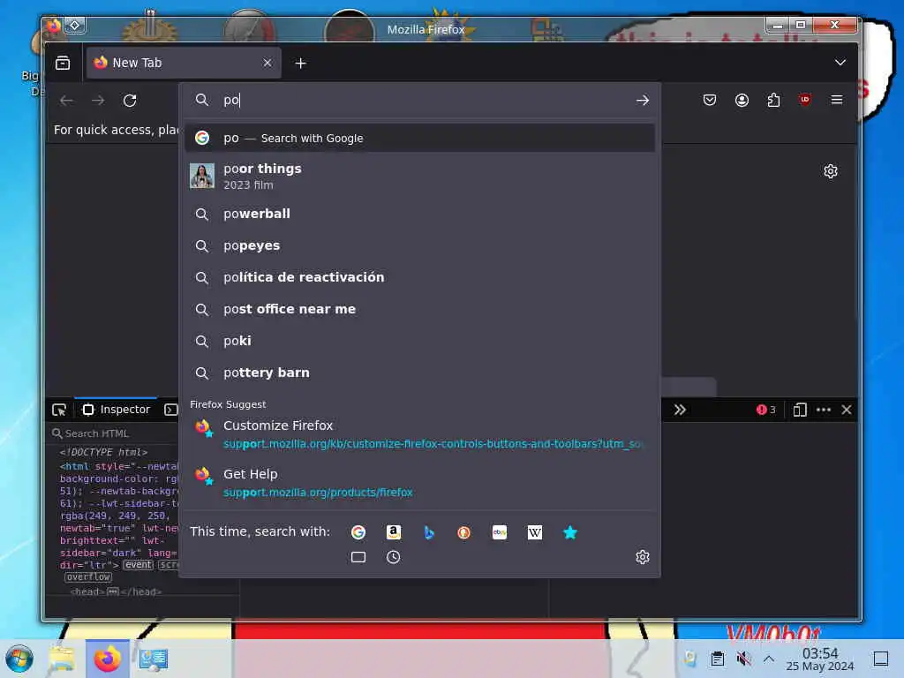Search in History clock icon
The image size is (904, 678).
(393, 557)
